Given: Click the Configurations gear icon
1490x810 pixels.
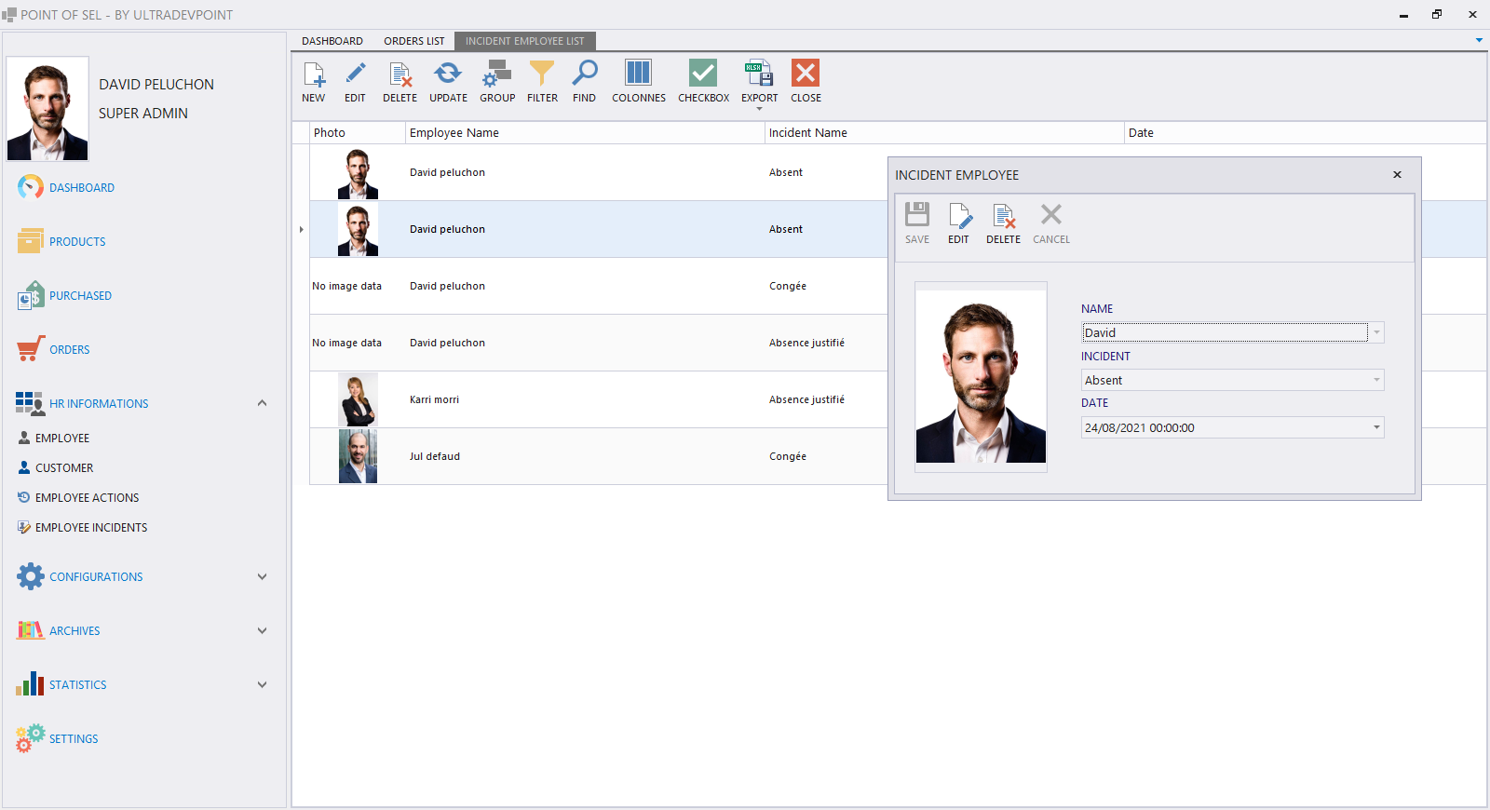Looking at the screenshot, I should (x=31, y=576).
